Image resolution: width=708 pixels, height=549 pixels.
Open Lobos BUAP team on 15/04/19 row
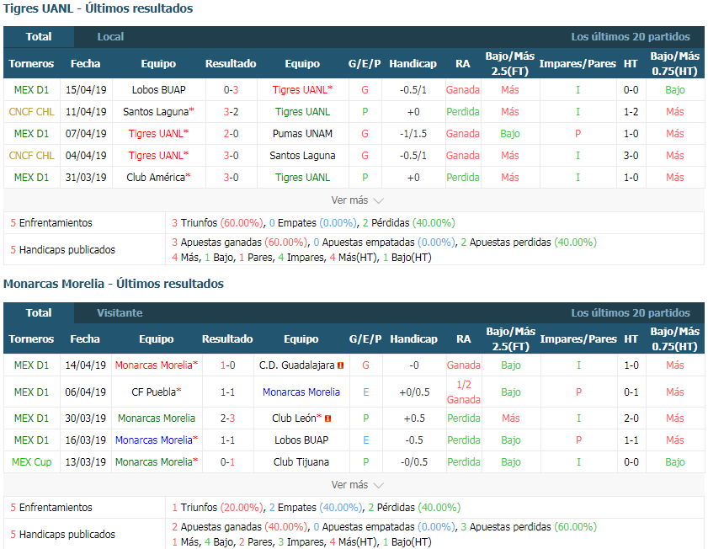(x=158, y=90)
